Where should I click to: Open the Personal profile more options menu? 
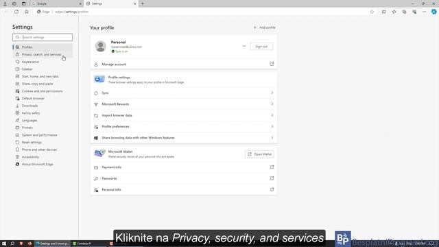pos(244,46)
